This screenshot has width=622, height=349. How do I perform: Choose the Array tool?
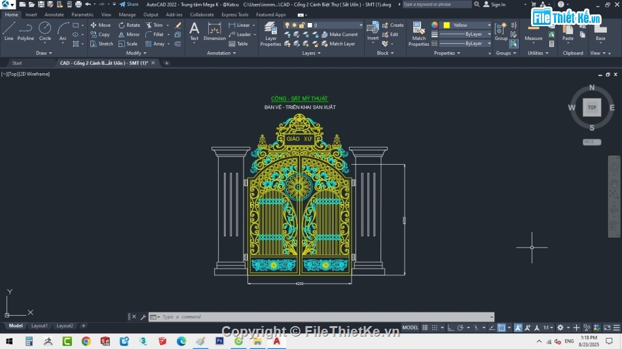click(x=155, y=44)
